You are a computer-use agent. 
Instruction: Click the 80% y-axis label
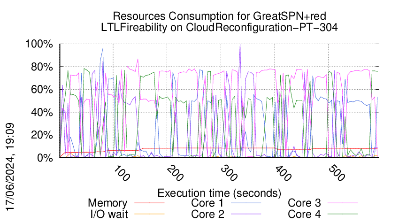42,67
